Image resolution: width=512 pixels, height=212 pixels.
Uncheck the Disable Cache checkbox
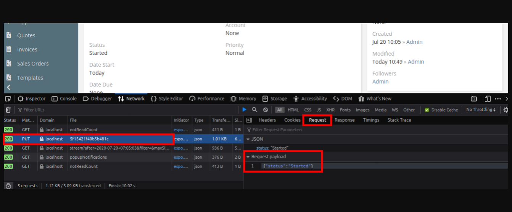pyautogui.click(x=427, y=110)
